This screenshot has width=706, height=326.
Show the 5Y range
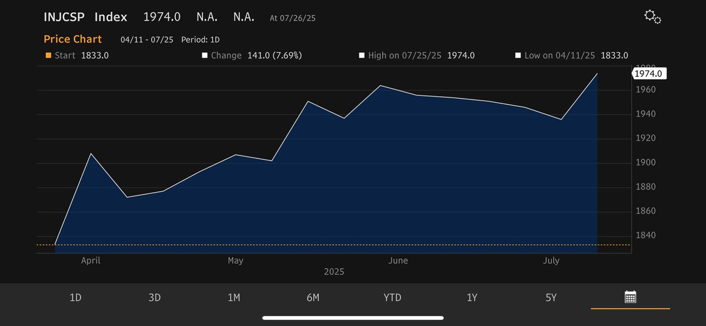551,298
